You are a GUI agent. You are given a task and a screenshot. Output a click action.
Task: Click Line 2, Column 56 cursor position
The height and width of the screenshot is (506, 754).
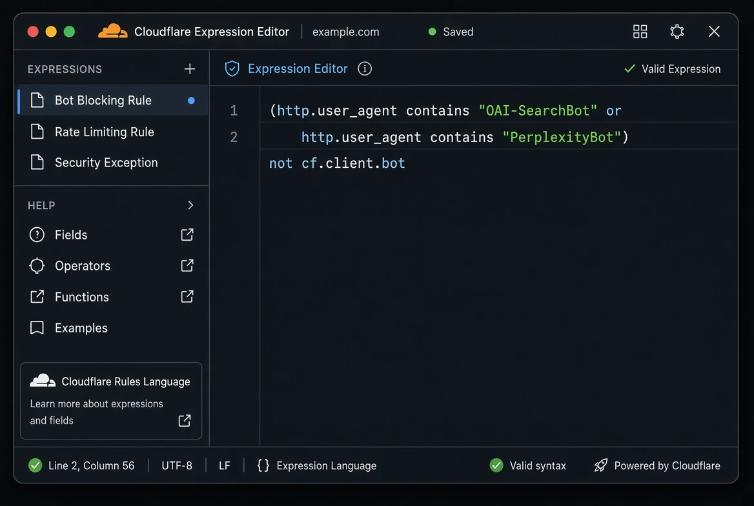[x=92, y=465]
